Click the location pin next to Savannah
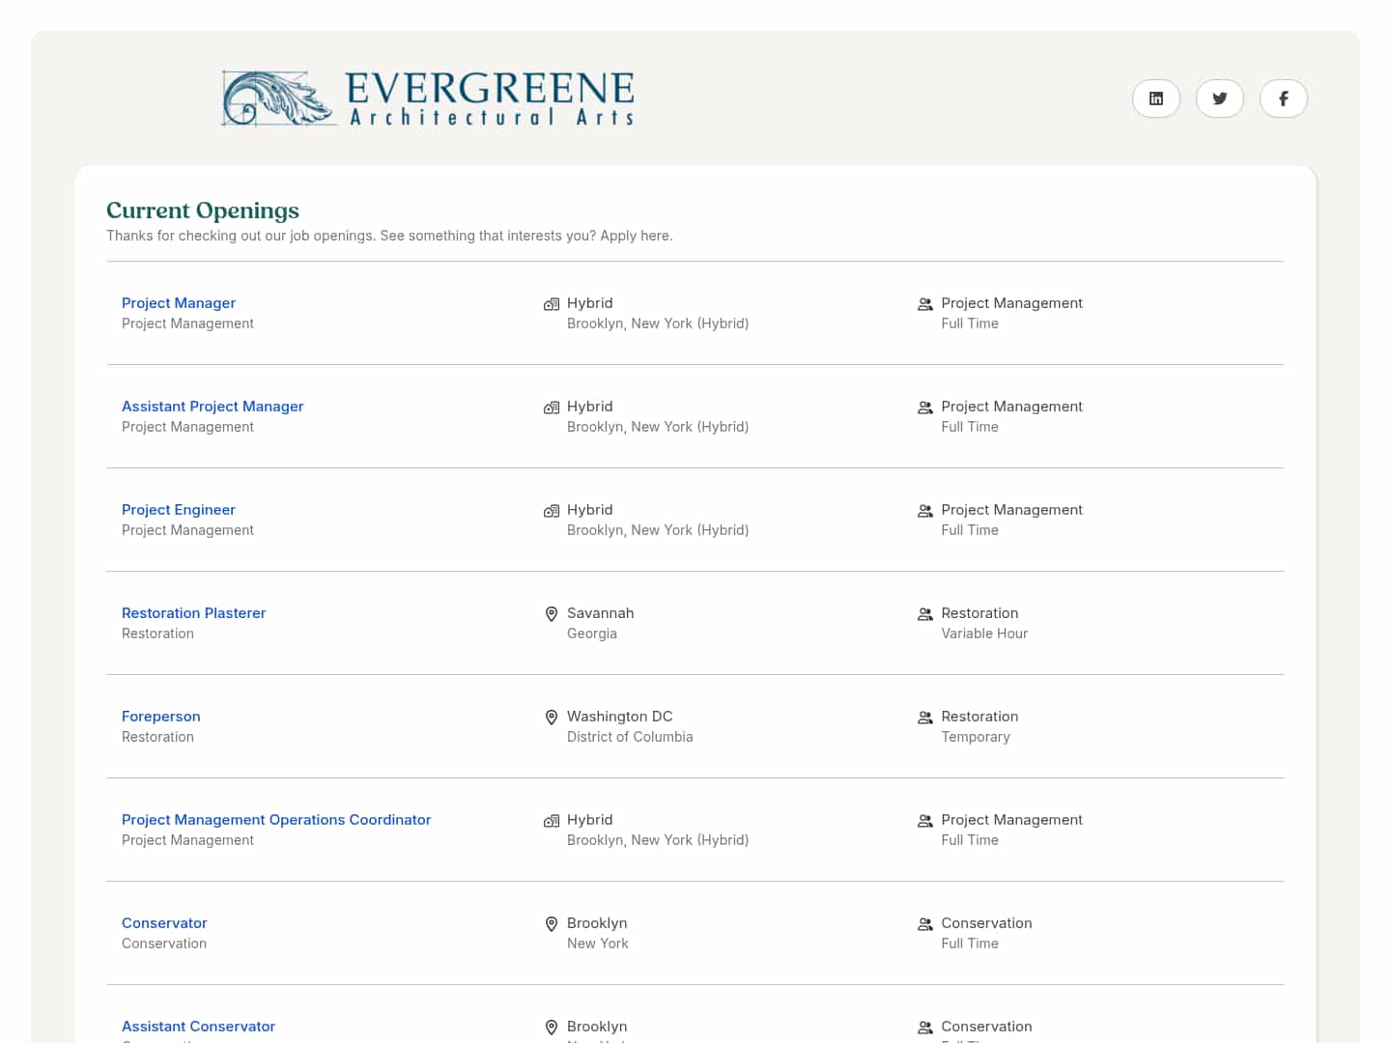 click(x=552, y=613)
